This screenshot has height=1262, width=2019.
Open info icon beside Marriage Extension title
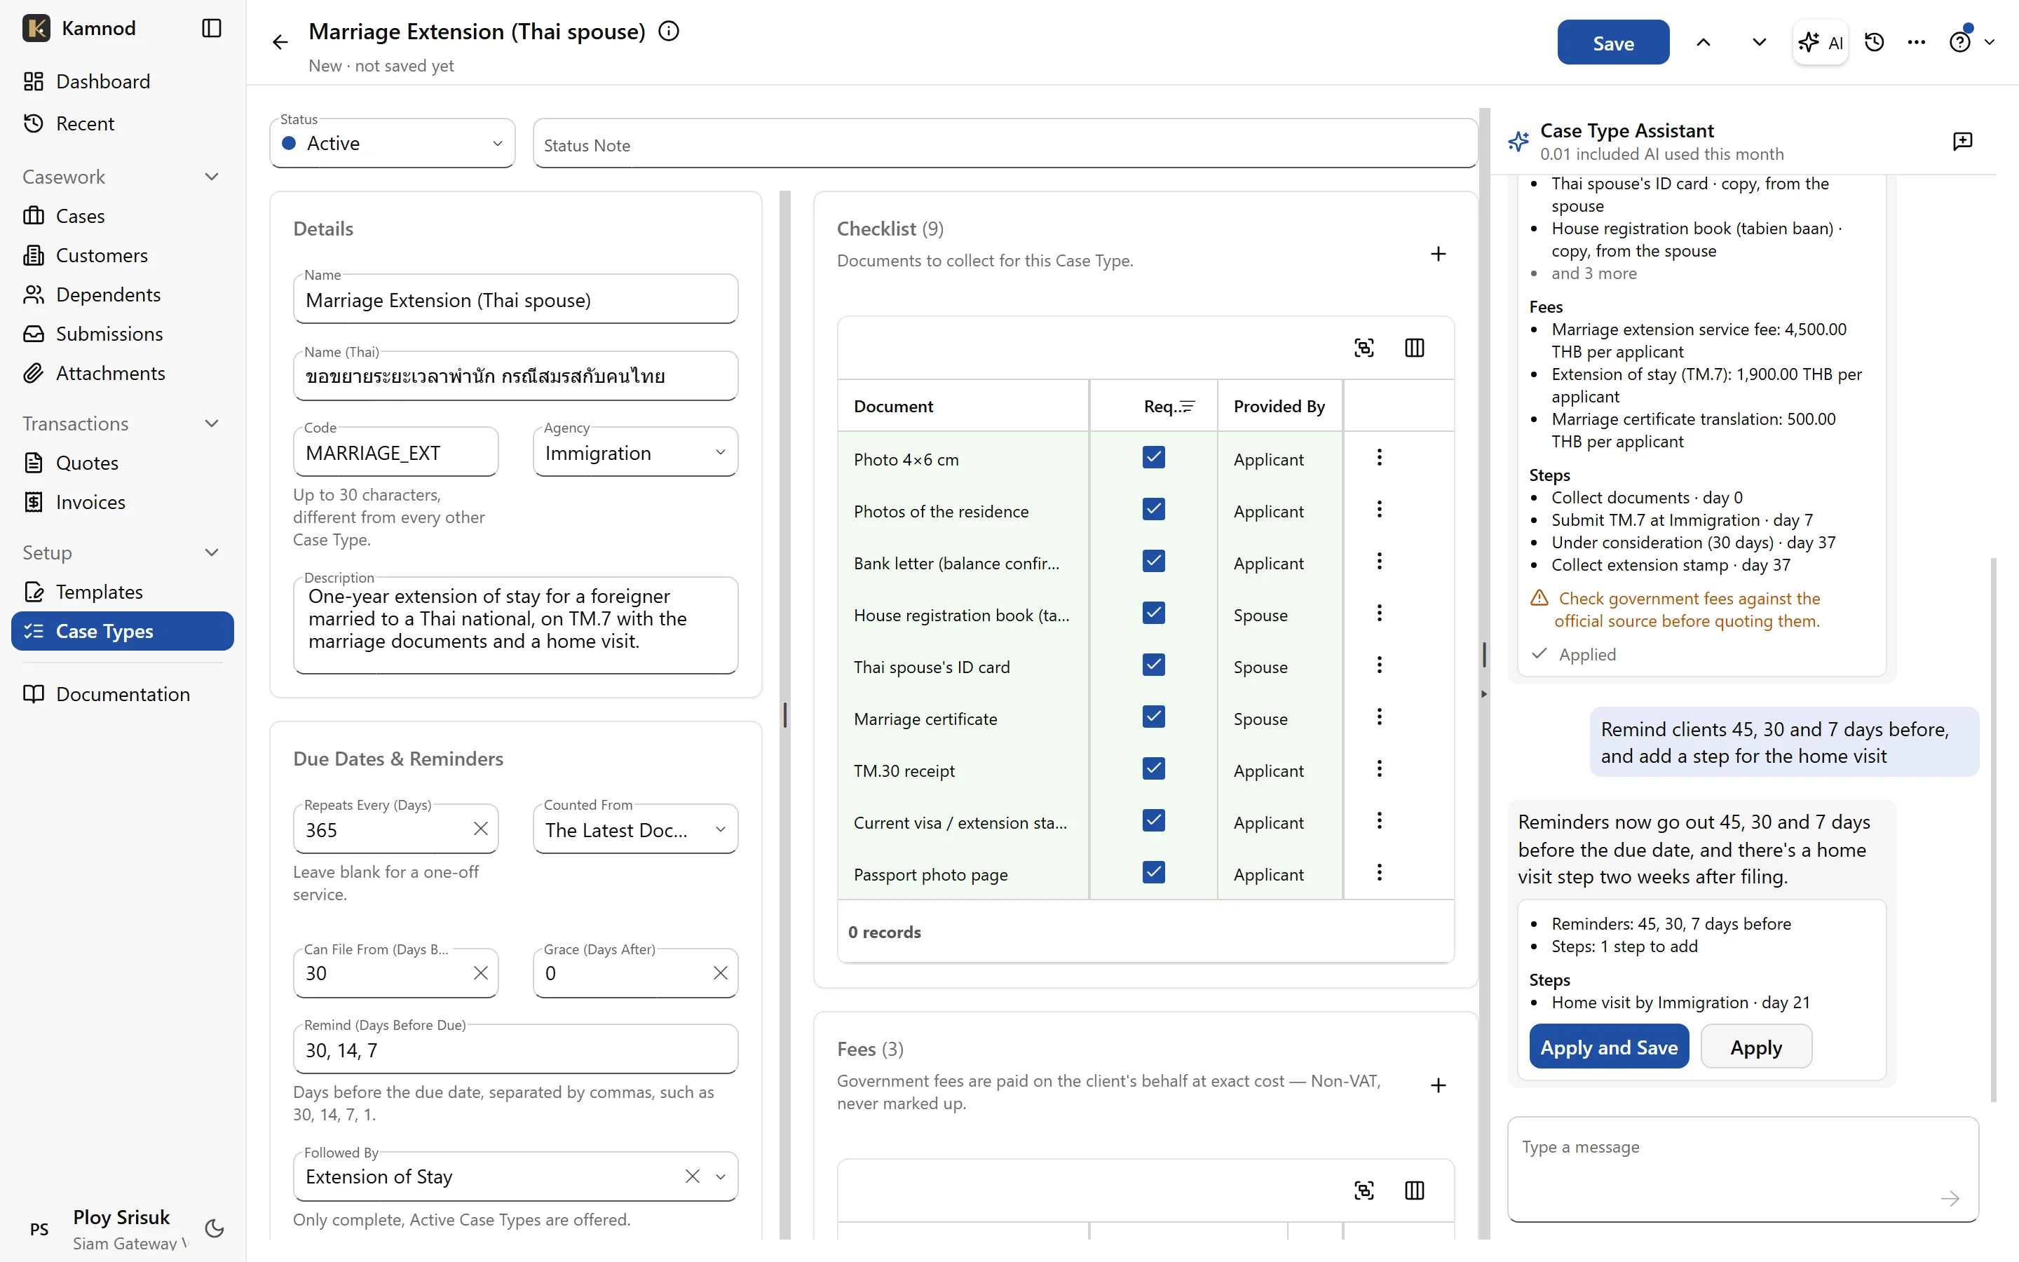(x=669, y=31)
